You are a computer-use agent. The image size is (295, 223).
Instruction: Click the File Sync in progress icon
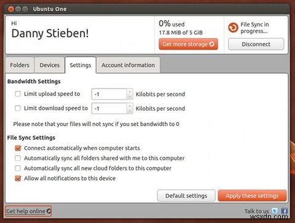point(233,28)
